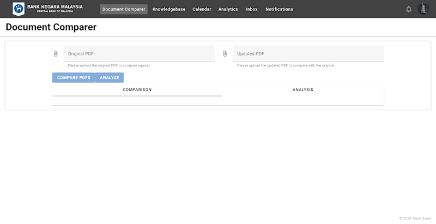Open the Knowledgebase nav item
436x224 pixels.
169,9
